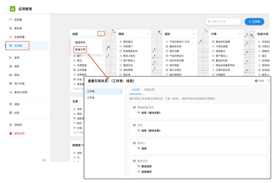Click the 报价日期 field in 报价

(x=174, y=51)
